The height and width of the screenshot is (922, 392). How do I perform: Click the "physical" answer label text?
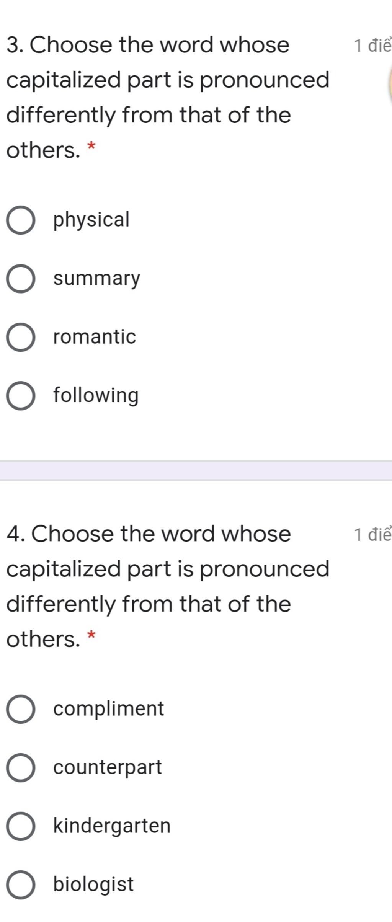91,220
